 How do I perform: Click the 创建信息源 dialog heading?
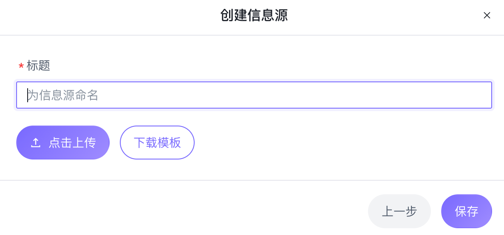click(254, 15)
